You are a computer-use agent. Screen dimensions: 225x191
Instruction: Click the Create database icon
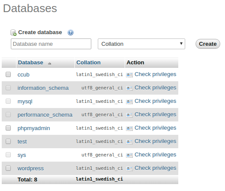13,32
